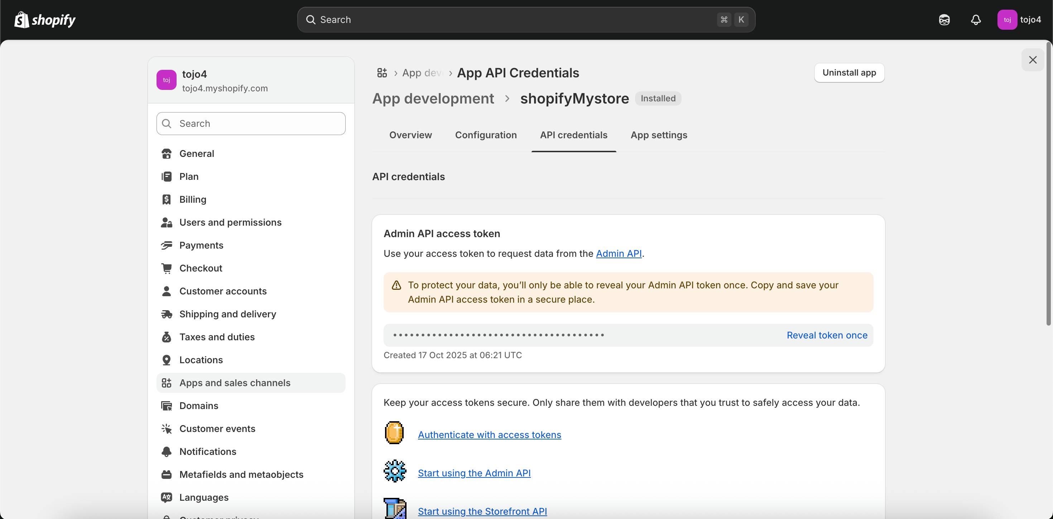Viewport: 1053px width, 519px height.
Task: Open the Admin API link
Action: click(619, 253)
